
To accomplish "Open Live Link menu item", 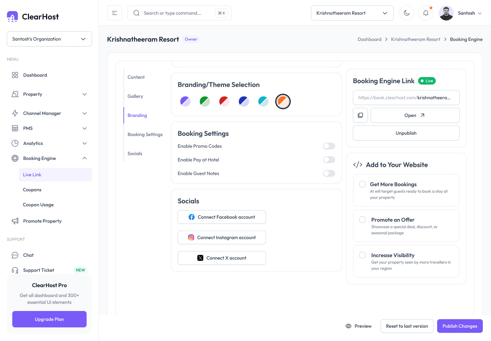I will 55,175.
